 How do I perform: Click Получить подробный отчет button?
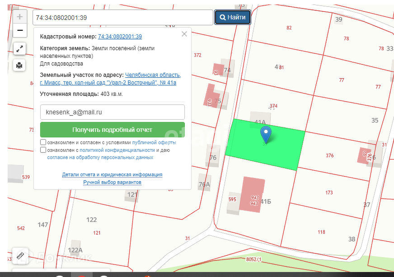point(112,130)
